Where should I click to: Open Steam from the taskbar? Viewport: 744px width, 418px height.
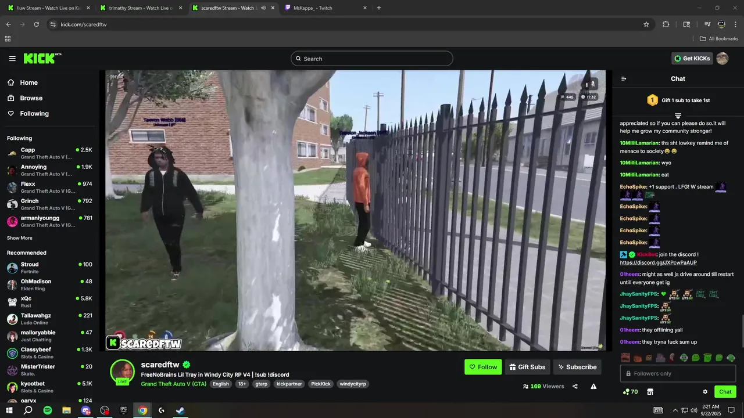click(180, 410)
